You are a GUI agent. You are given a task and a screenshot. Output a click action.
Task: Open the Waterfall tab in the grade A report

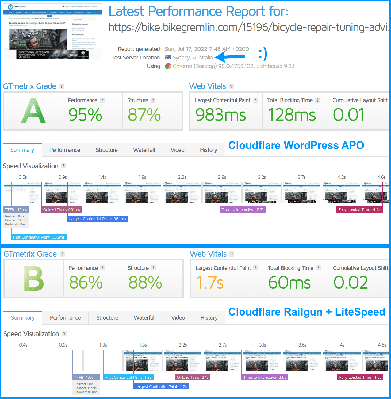(144, 150)
